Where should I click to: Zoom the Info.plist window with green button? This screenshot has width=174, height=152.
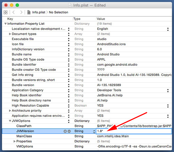(17, 5)
